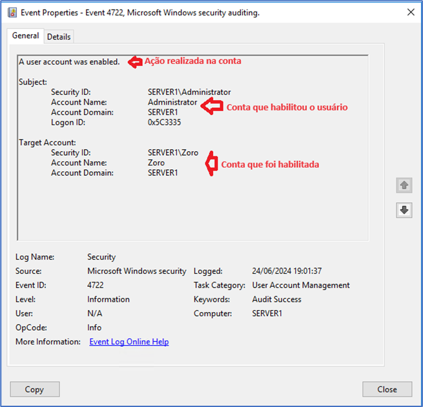The image size is (423, 407).
Task: Select the General tab
Action: click(x=26, y=36)
